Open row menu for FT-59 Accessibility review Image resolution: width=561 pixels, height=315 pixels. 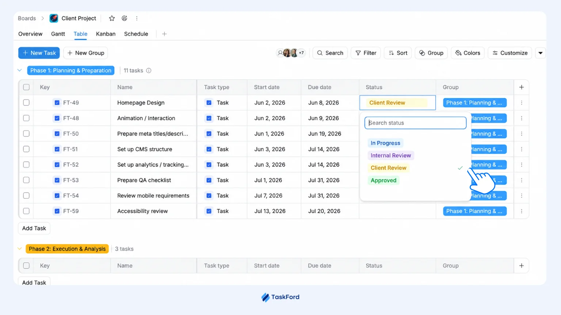[x=522, y=211]
